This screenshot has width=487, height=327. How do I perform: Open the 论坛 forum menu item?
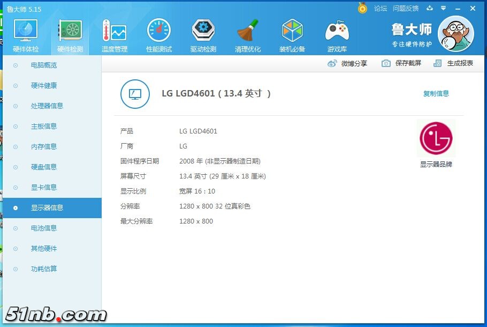pyautogui.click(x=381, y=9)
